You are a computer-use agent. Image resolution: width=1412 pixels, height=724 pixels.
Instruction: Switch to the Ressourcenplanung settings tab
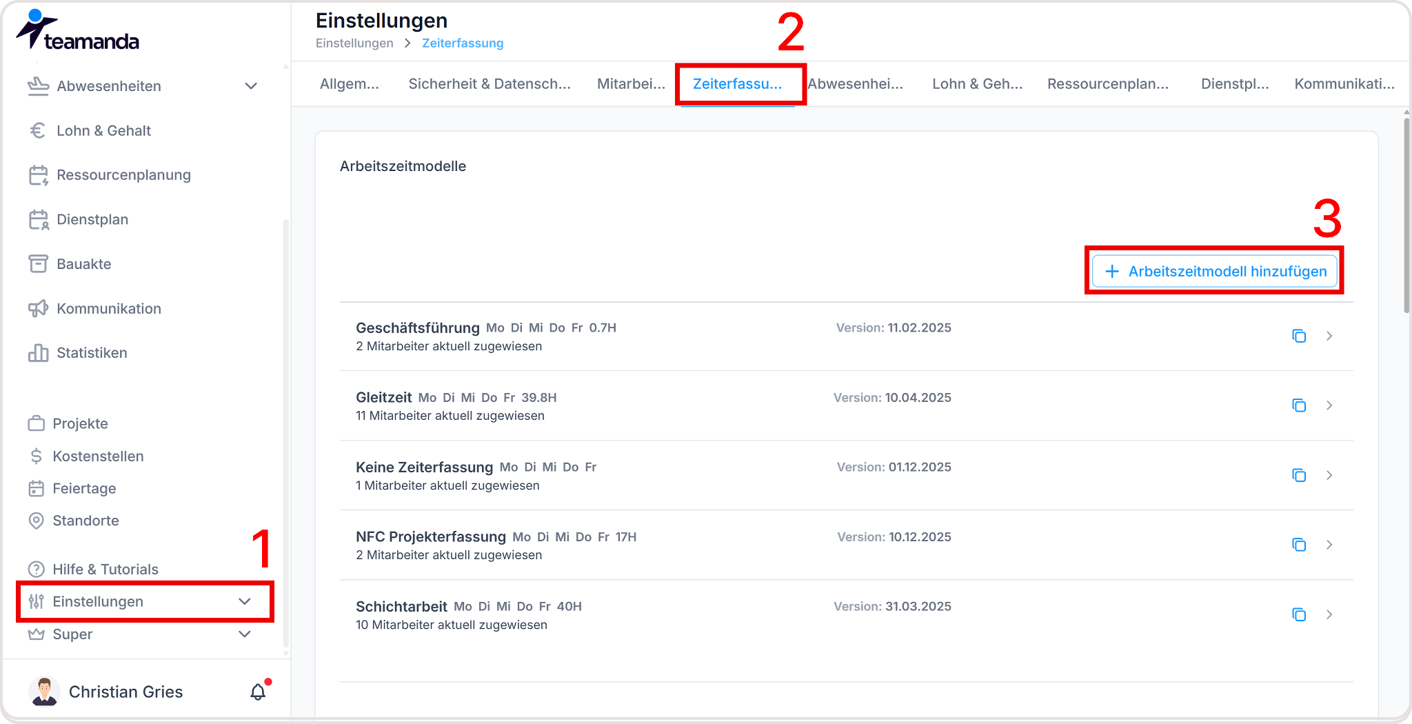1108,84
